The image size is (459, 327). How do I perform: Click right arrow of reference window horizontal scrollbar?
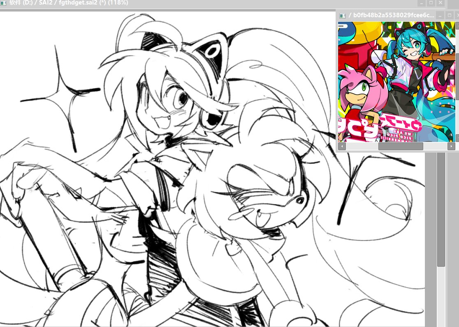pyautogui.click(x=451, y=146)
